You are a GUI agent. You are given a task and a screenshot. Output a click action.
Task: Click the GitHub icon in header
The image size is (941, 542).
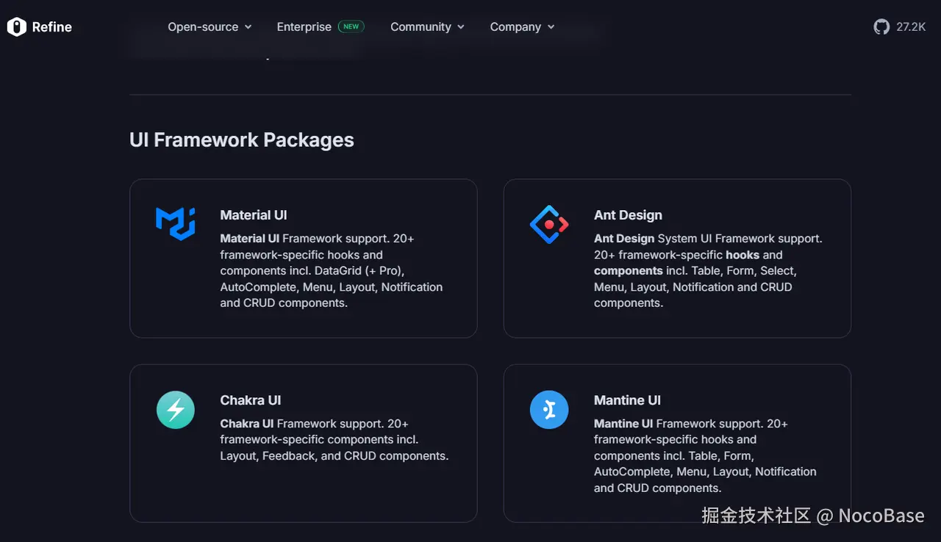pyautogui.click(x=881, y=27)
